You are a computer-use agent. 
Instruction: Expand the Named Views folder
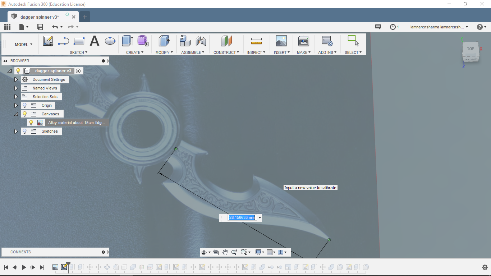(16, 88)
